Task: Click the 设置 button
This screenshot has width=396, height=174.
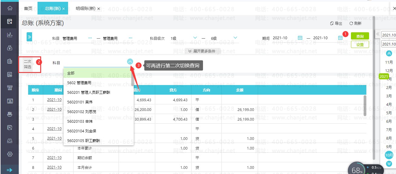Action: 360,44
